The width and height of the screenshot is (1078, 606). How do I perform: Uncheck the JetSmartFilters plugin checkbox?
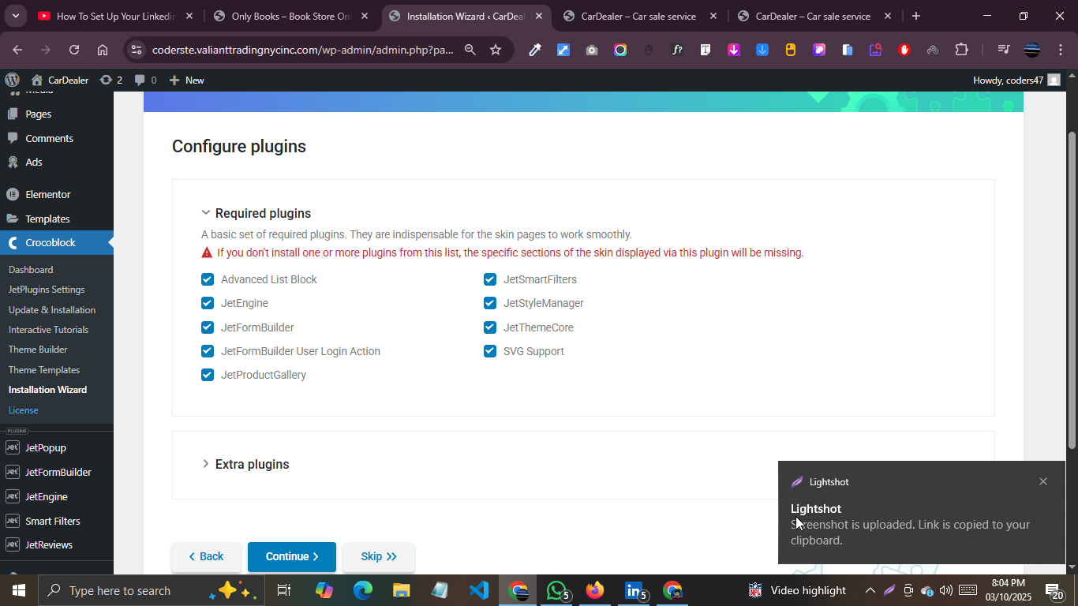(x=490, y=279)
